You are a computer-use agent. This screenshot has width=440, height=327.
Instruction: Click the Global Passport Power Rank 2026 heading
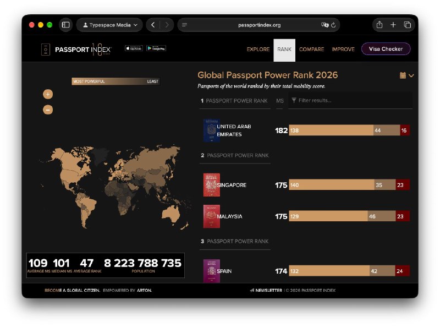pos(268,75)
